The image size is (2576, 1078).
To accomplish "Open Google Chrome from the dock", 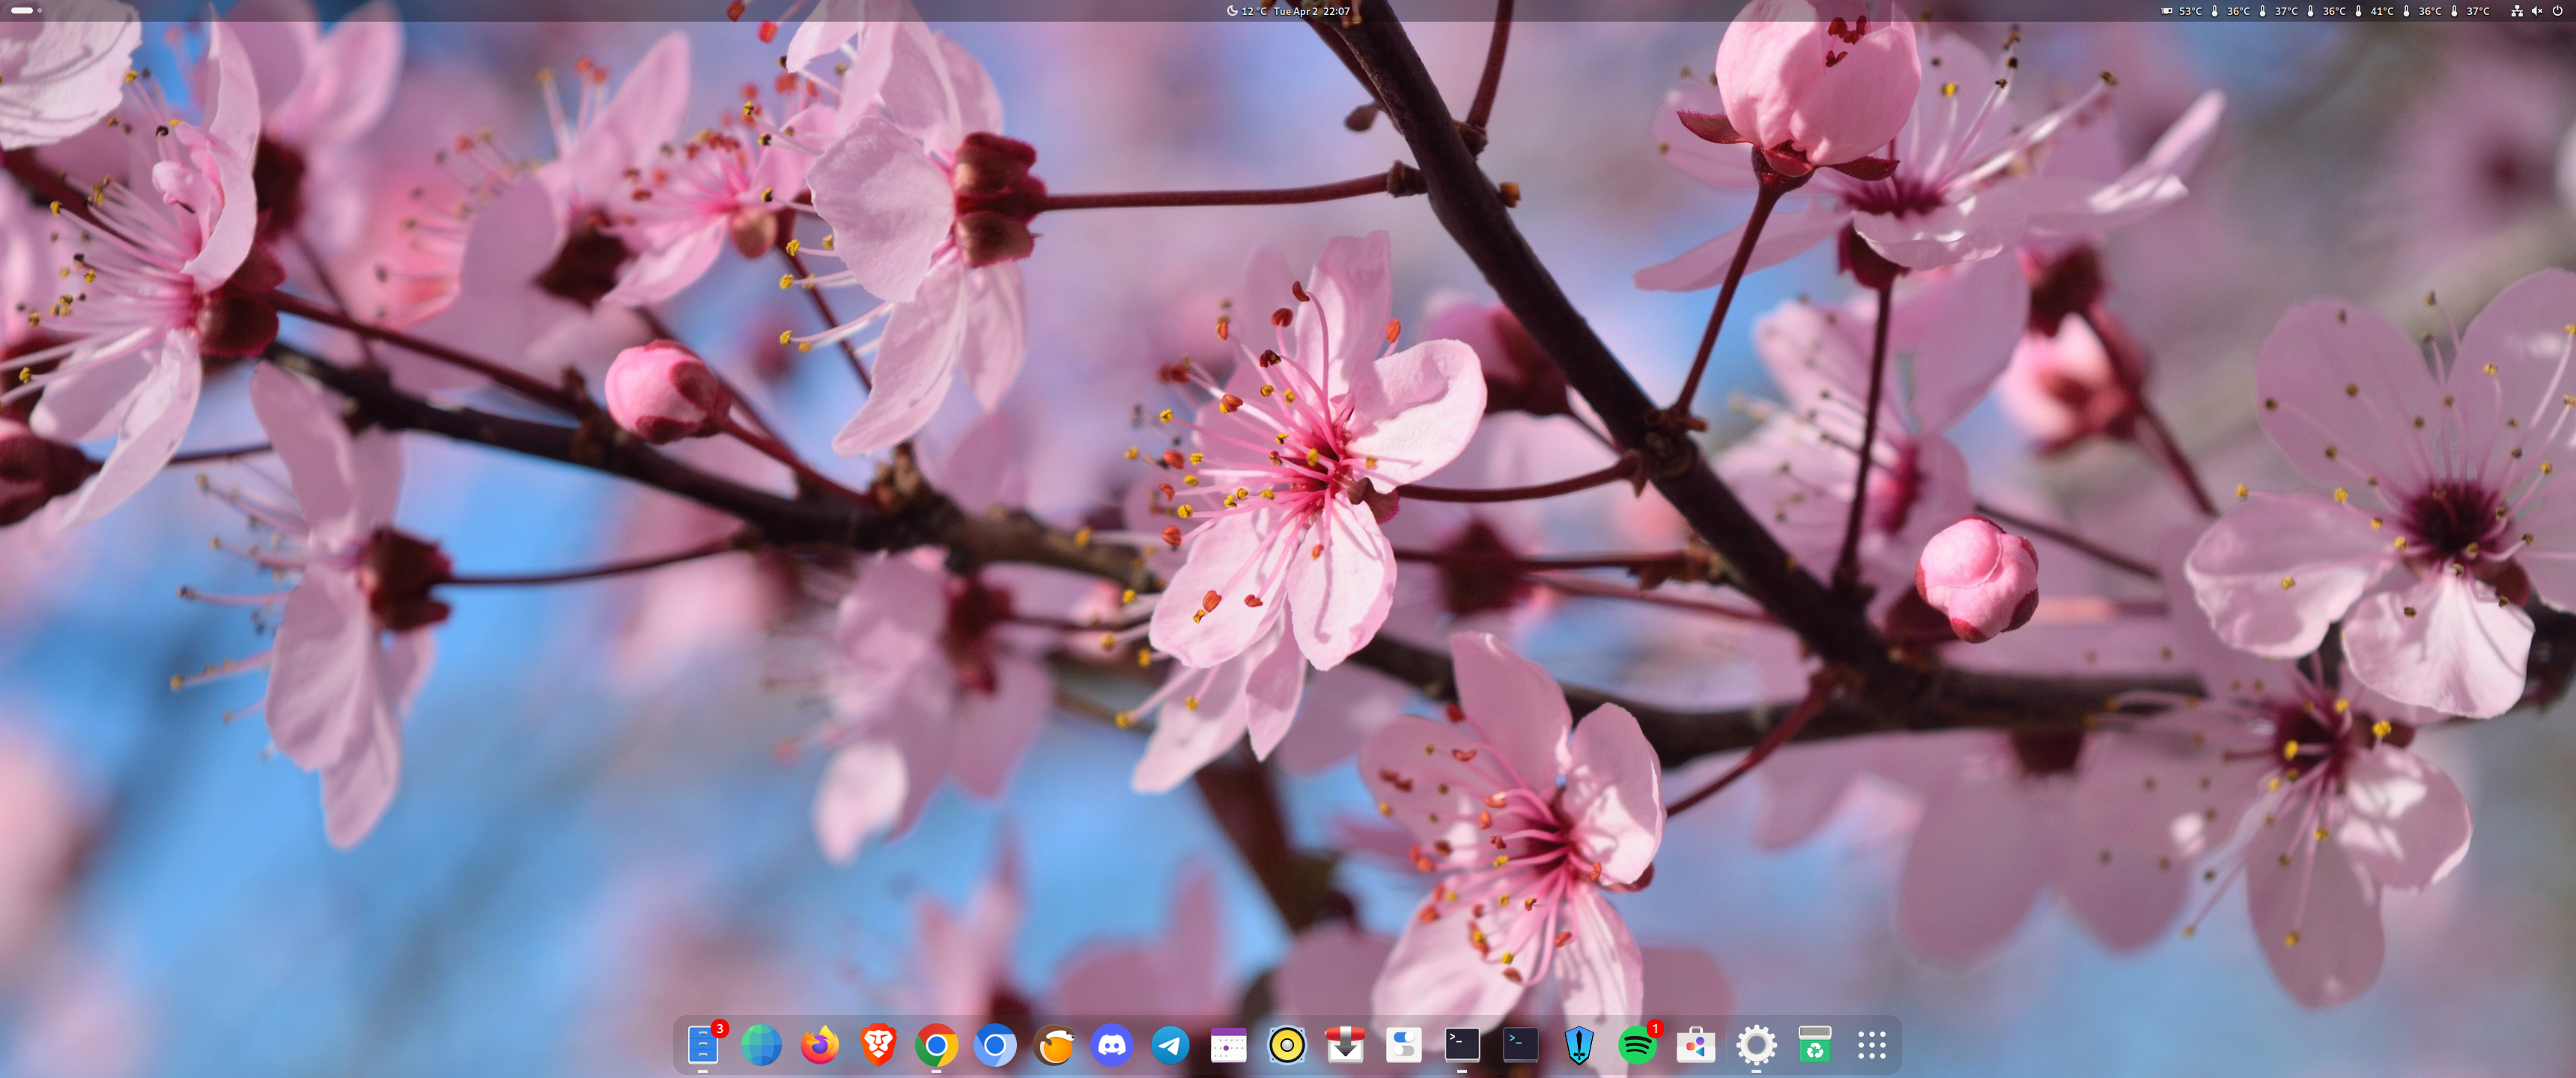I will click(936, 1045).
